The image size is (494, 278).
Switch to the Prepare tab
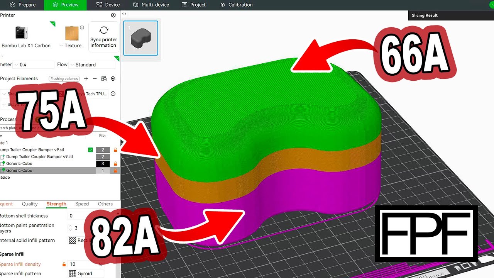coord(23,5)
